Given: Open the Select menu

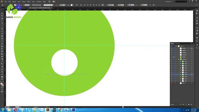Looking at the screenshot, I should pyautogui.click(x=24, y=2).
